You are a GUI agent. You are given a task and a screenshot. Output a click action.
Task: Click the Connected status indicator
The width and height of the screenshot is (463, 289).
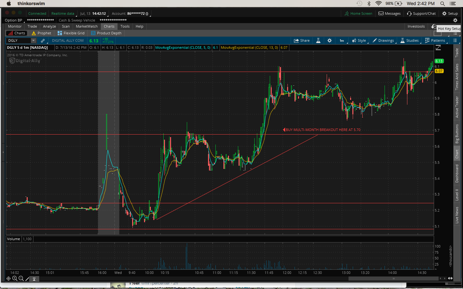37,13
